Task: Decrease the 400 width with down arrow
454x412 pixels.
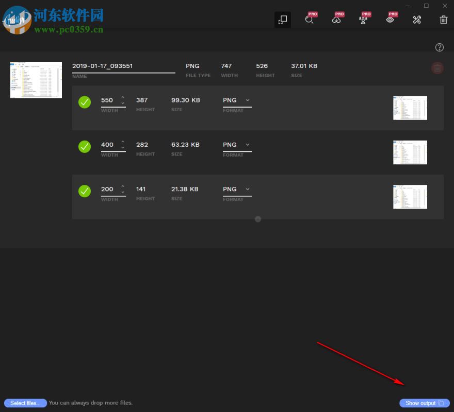Action: coord(123,147)
